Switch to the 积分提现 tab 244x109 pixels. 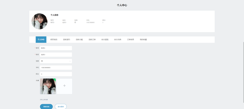pos(105,40)
